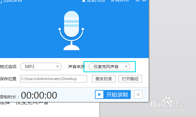
Task: Click the 声音来源 label
Action: pyautogui.click(x=77, y=67)
